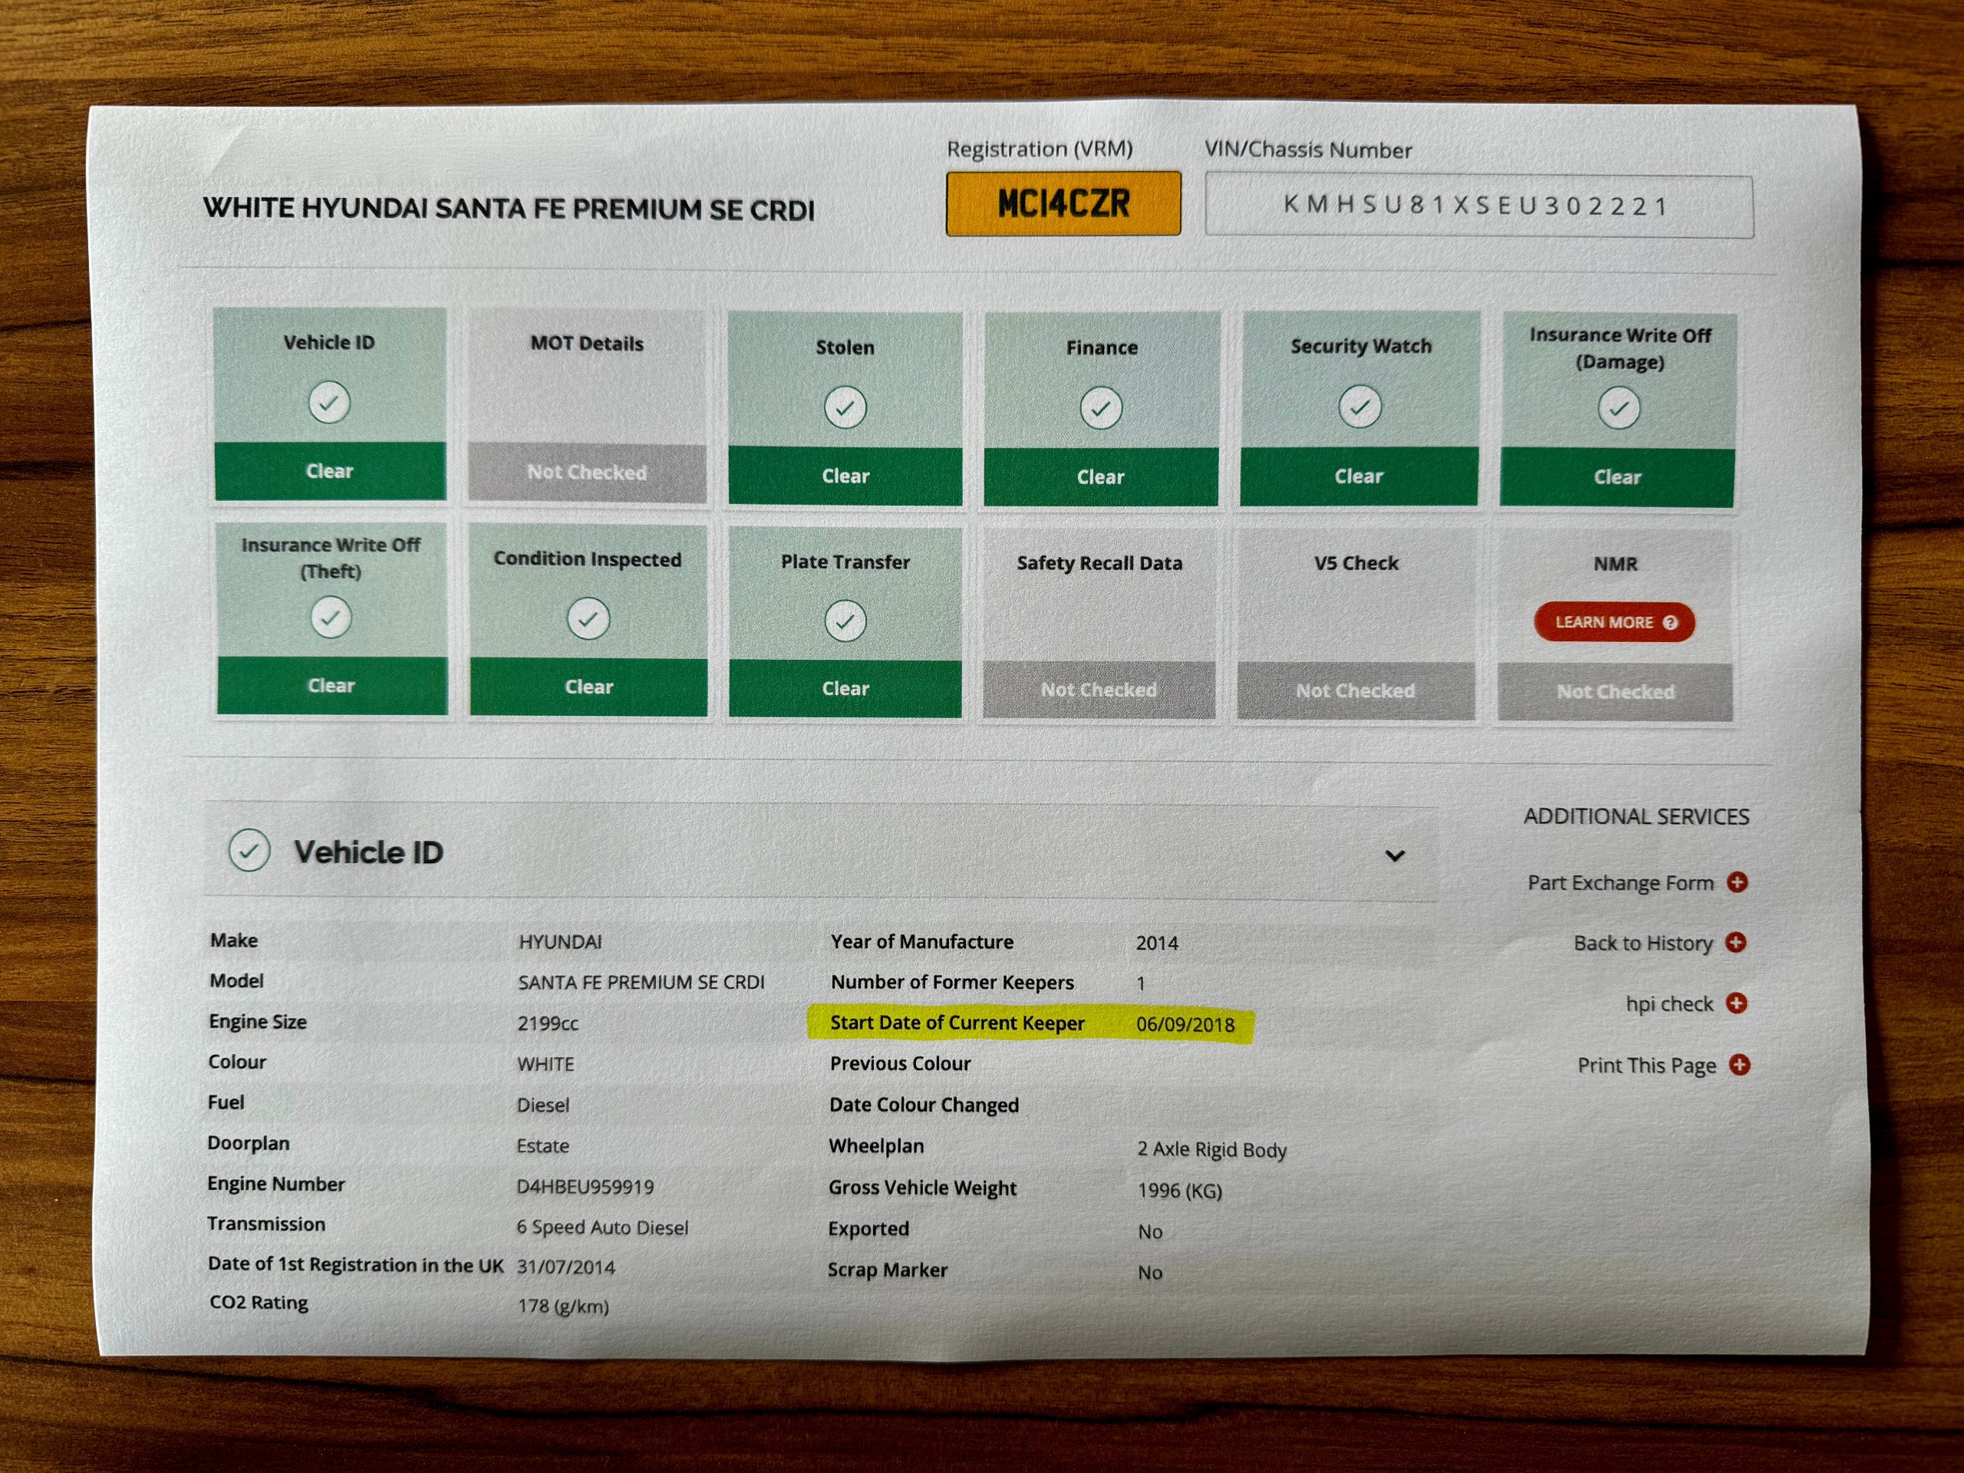Click the plus icon beside Print This Page

coord(1739,1063)
